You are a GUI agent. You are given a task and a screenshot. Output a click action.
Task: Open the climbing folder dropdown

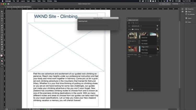coord(136,29)
